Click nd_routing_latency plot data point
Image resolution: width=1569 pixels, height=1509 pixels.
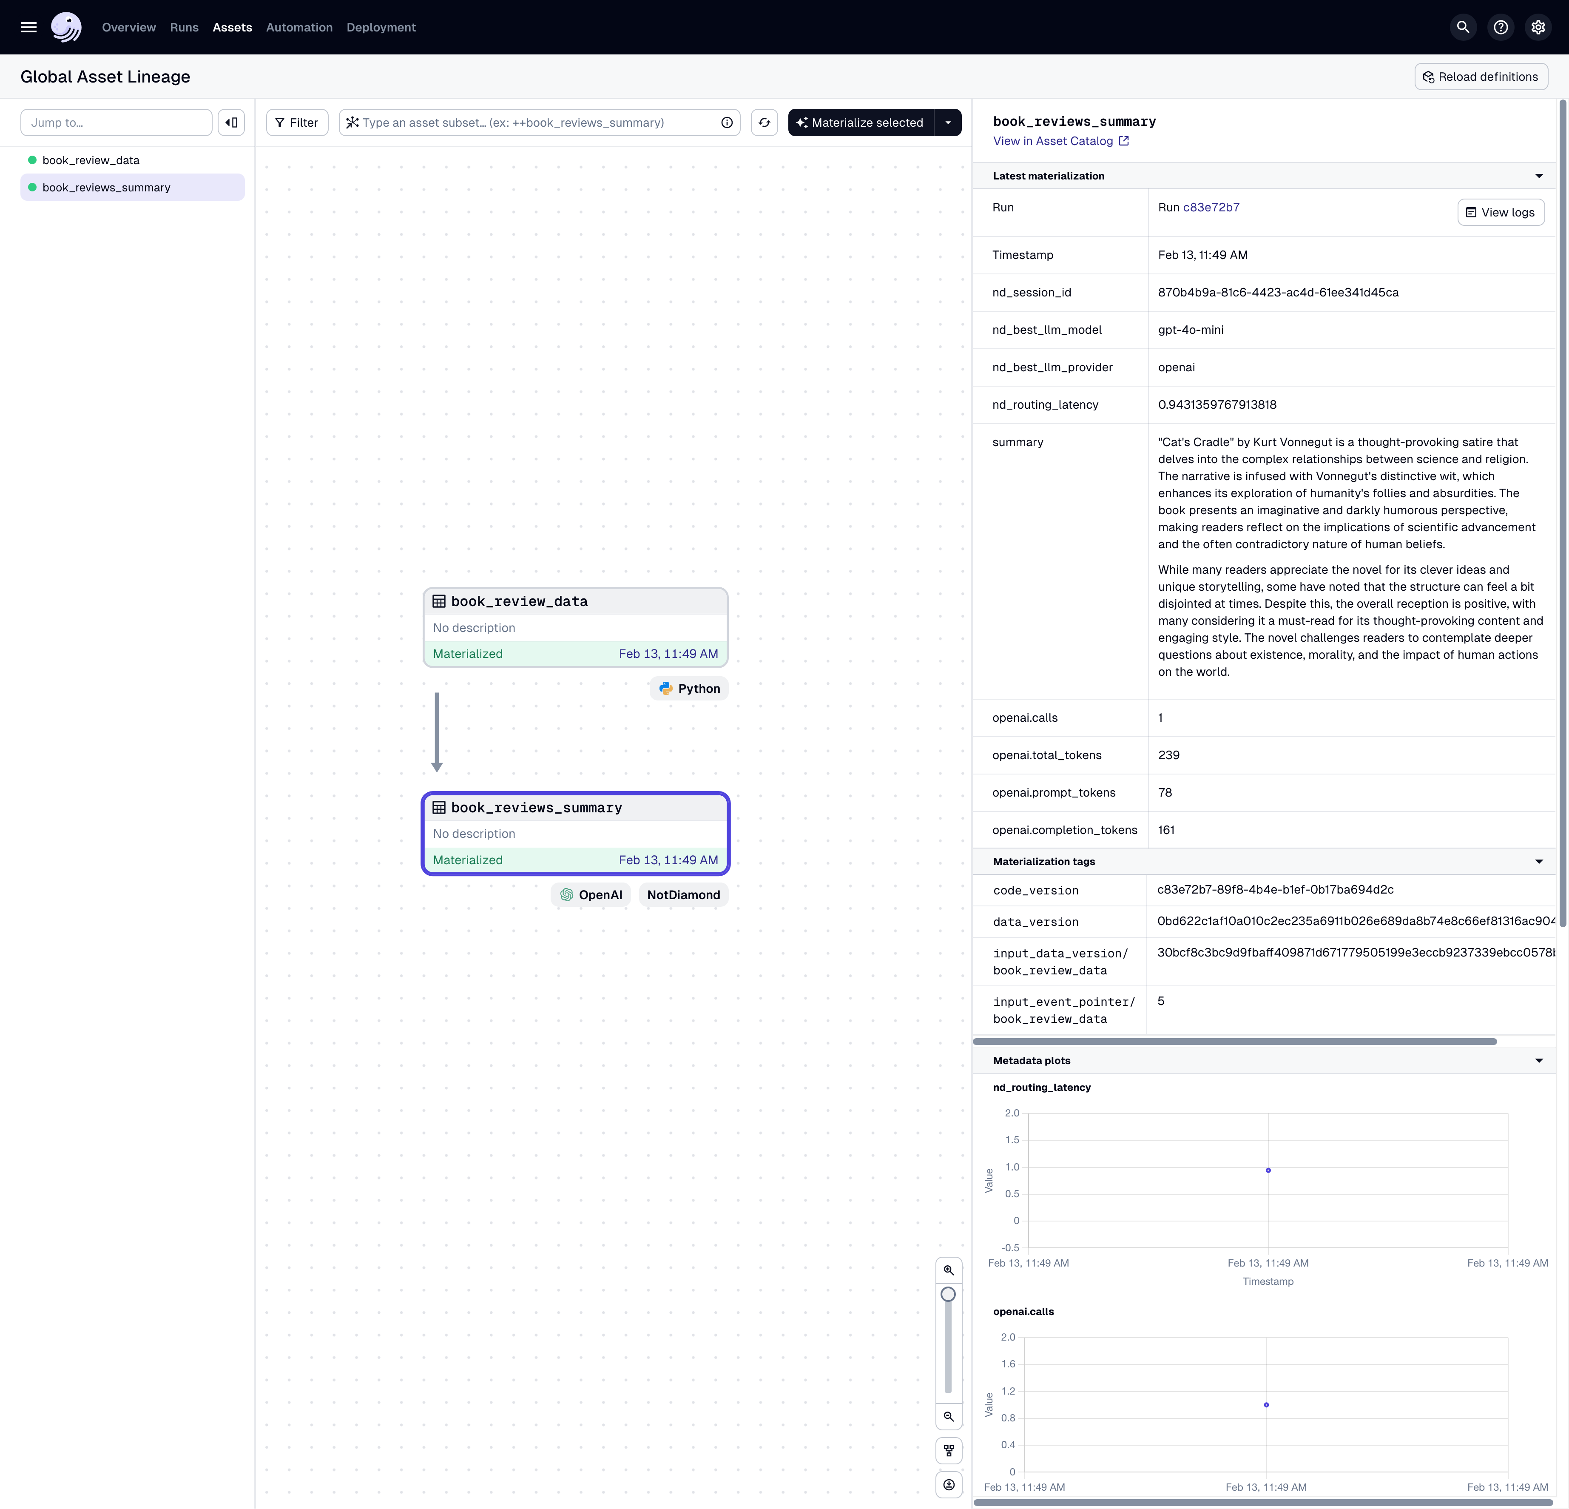(x=1268, y=1170)
